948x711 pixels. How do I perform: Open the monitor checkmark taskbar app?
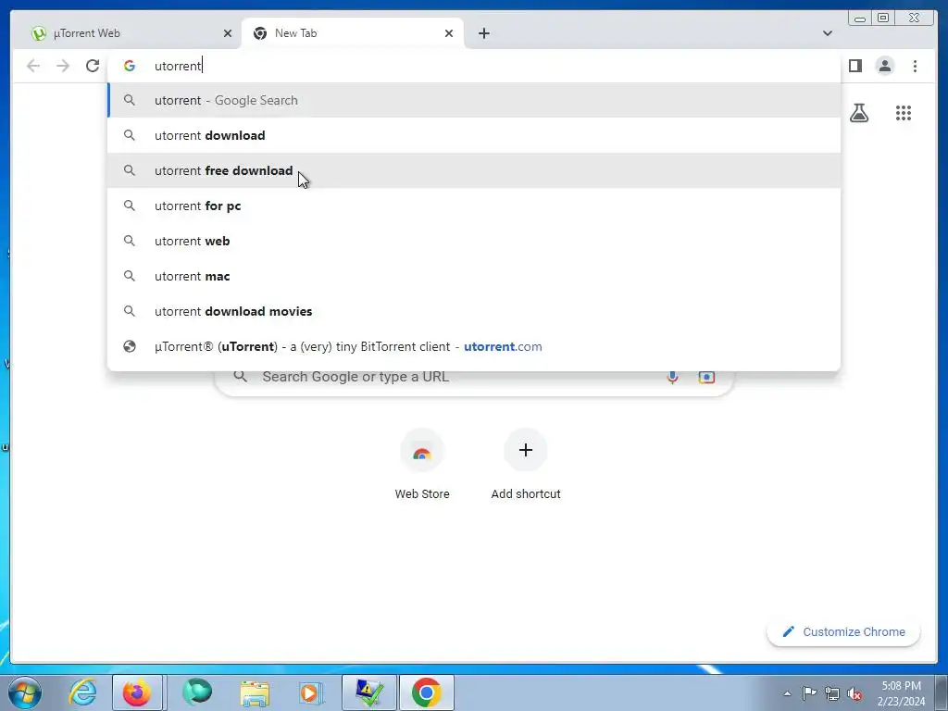point(369,692)
